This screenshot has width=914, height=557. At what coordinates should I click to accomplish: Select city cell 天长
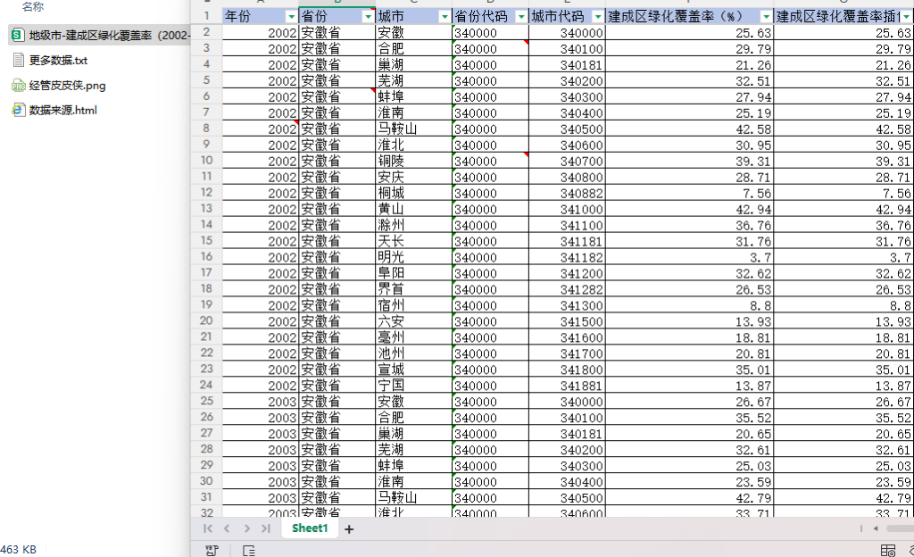tap(413, 241)
